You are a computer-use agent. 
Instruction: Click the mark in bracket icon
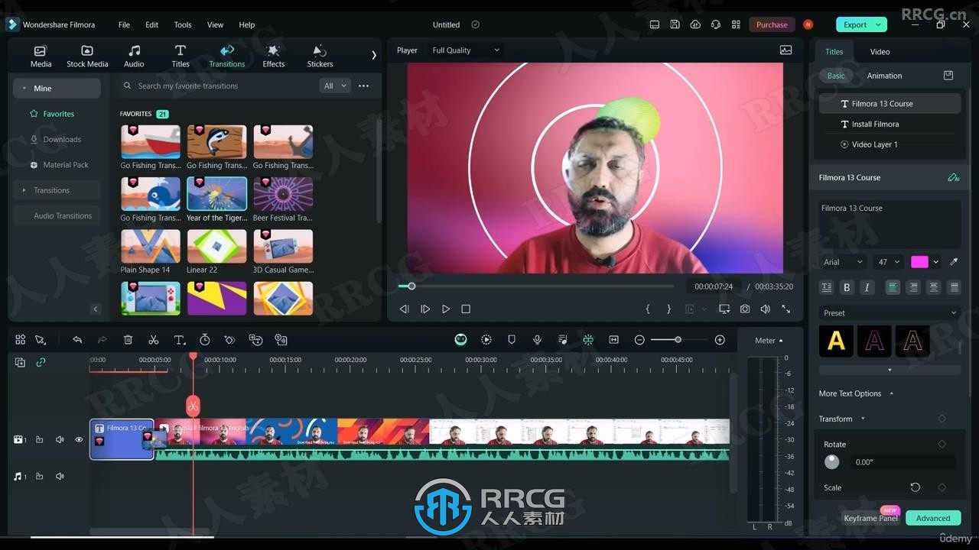click(648, 309)
